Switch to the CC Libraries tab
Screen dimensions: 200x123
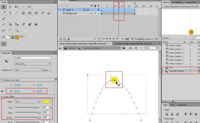(x=177, y=2)
